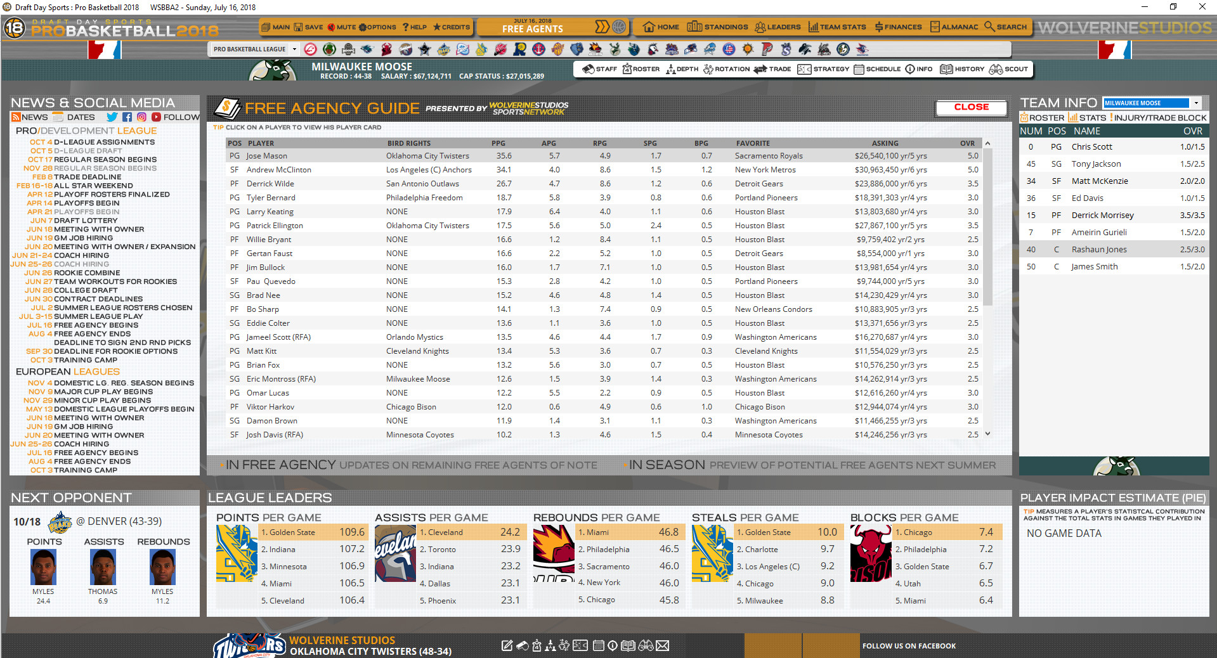Click the Almanac icon in the top bar

point(953,27)
